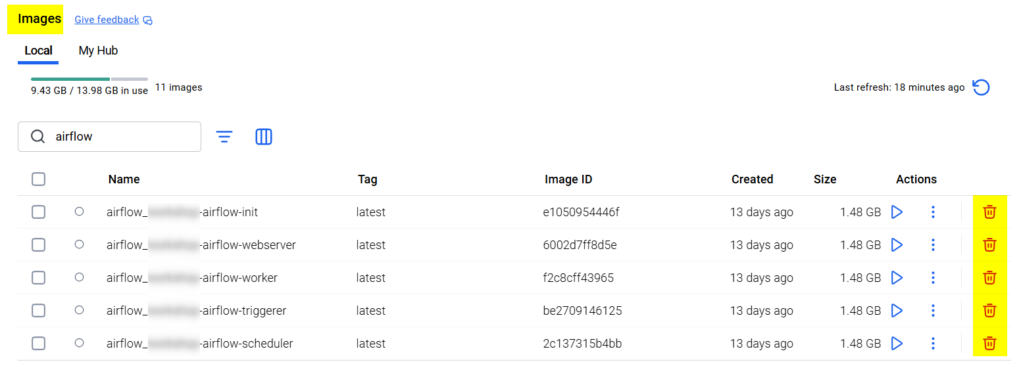
Task: Sort images by the Name column
Action: 124,179
